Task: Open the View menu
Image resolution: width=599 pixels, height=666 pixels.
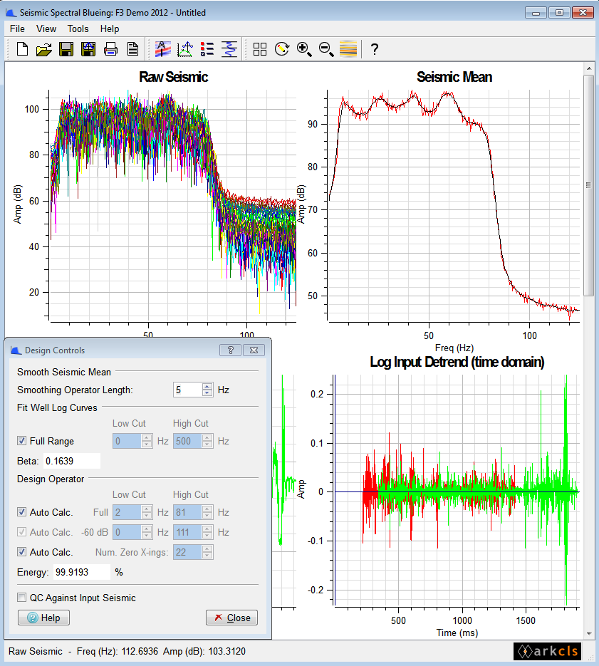Action: click(46, 28)
